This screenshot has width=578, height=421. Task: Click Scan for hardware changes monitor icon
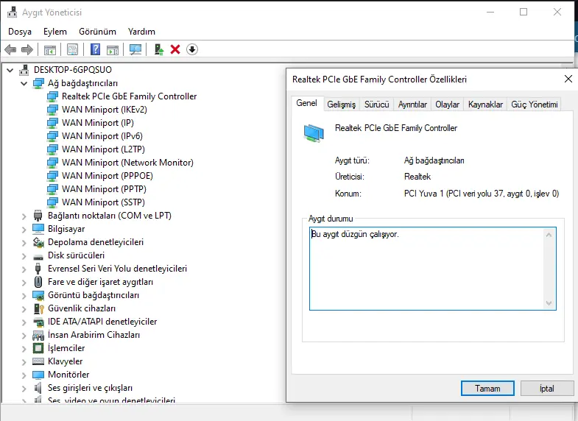[135, 49]
